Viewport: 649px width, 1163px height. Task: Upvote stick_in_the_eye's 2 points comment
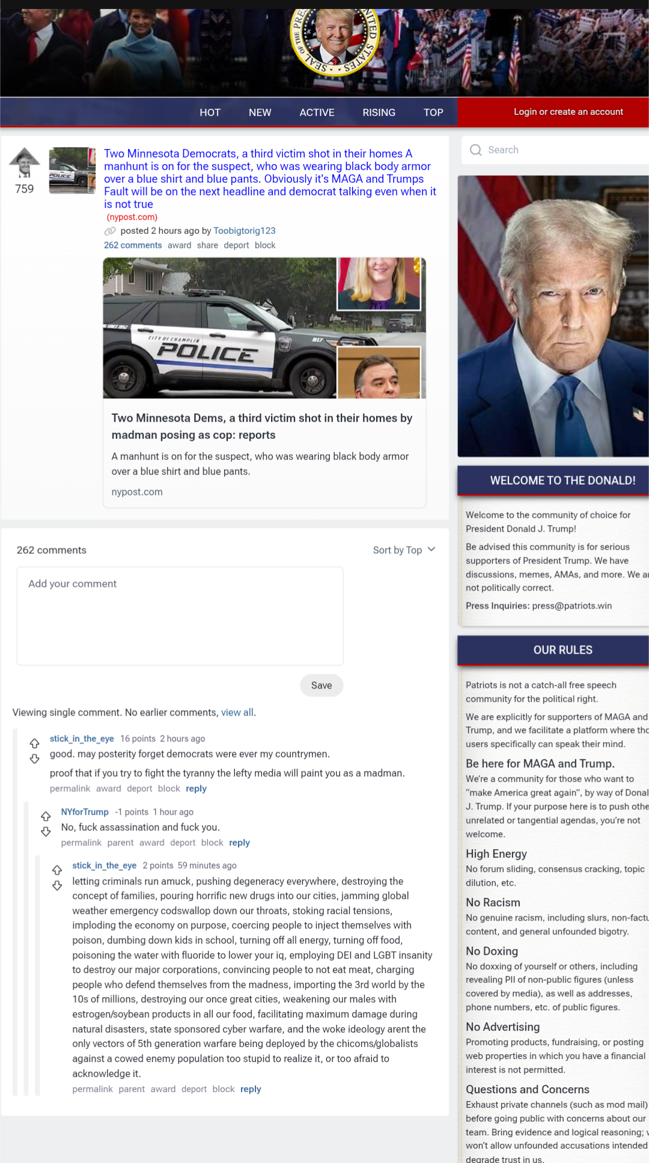(57, 870)
